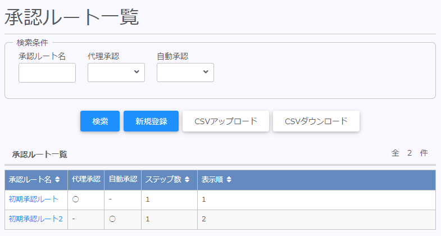Image resolution: width=441 pixels, height=236 pixels.
Task: Open the 代理承認 dropdown
Action: [116, 72]
